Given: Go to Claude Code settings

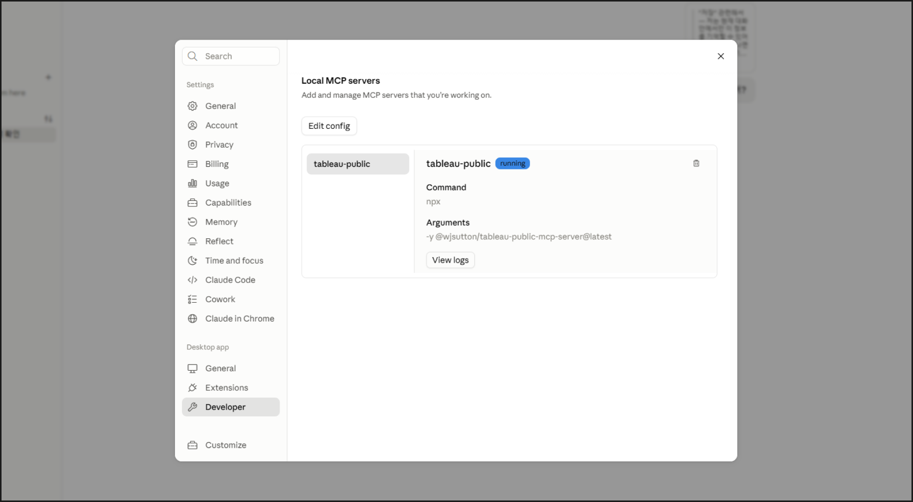Looking at the screenshot, I should pos(231,280).
